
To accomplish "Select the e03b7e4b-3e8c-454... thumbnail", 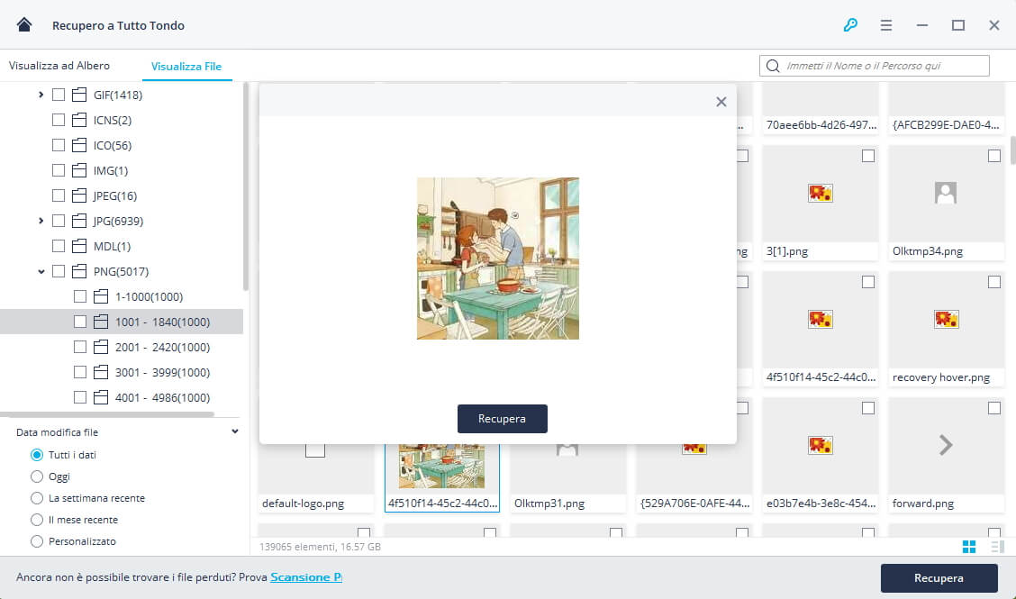I will point(821,445).
